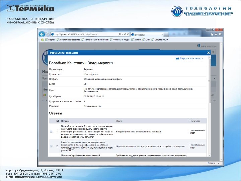Click the Ответы section heading
Viewport: 241px width, 181px height.
pos(56,113)
